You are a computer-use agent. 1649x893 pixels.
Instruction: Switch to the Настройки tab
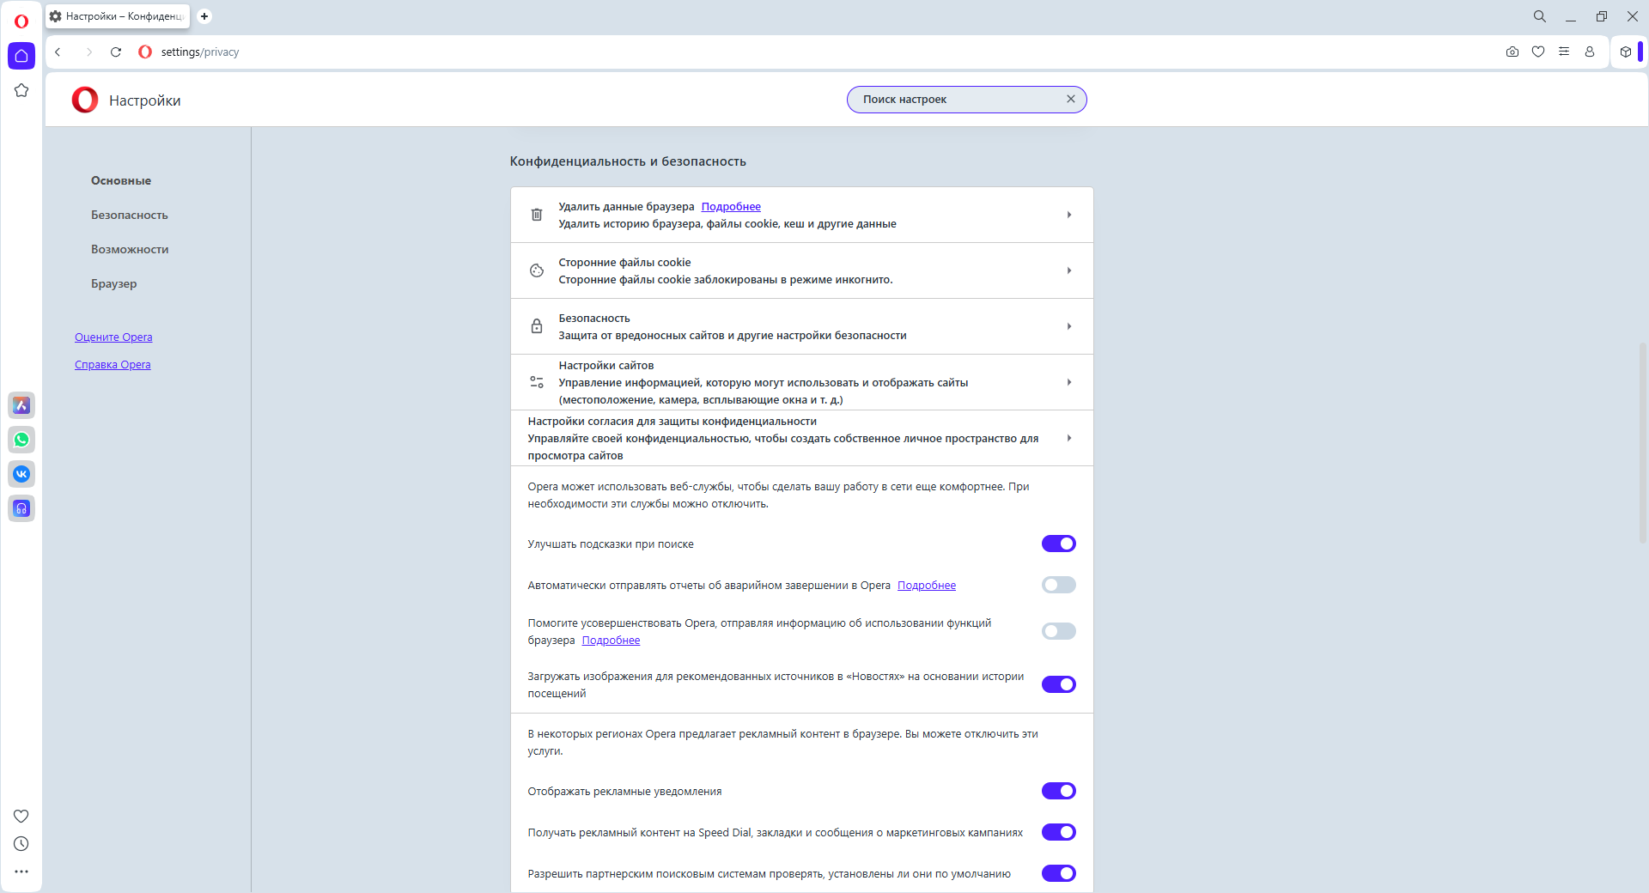pos(118,16)
